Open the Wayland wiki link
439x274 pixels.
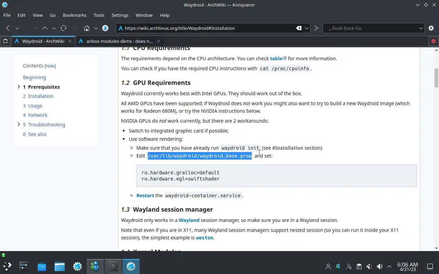(x=189, y=220)
